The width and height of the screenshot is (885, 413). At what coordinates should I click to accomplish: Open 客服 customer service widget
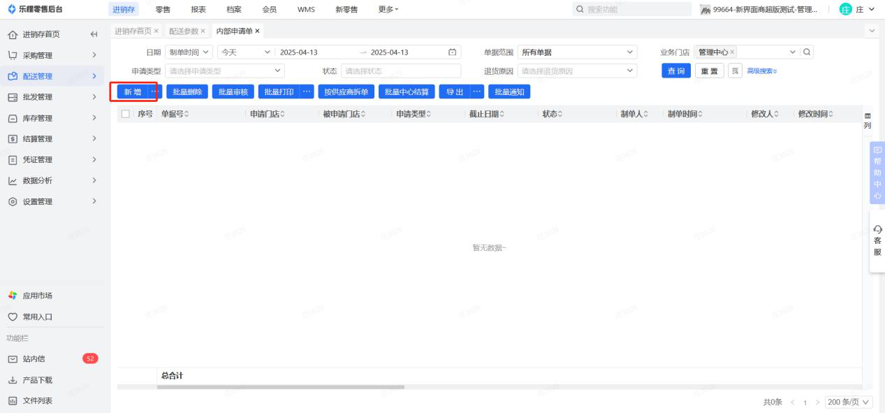877,240
